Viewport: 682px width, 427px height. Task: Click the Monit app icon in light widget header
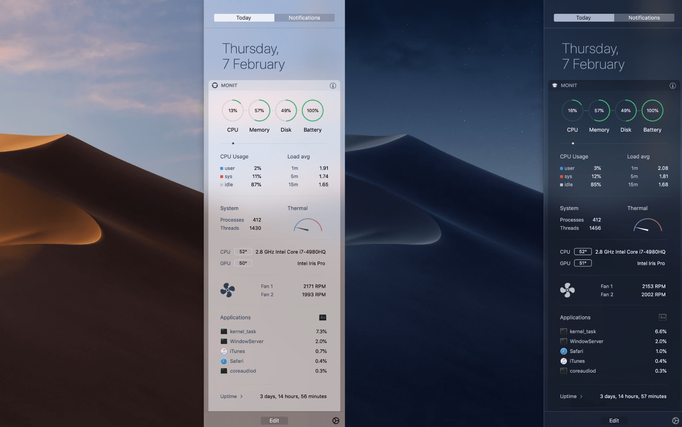pos(215,85)
